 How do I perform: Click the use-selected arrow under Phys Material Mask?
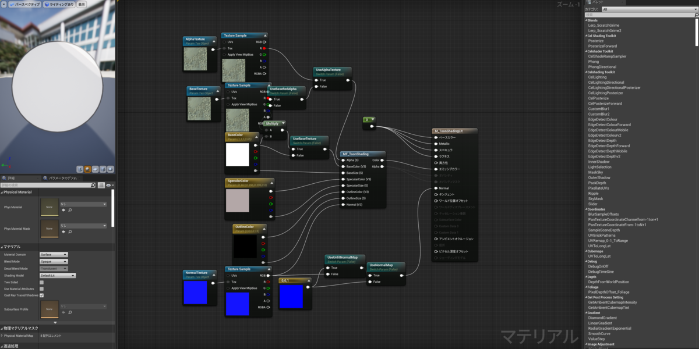tap(63, 231)
